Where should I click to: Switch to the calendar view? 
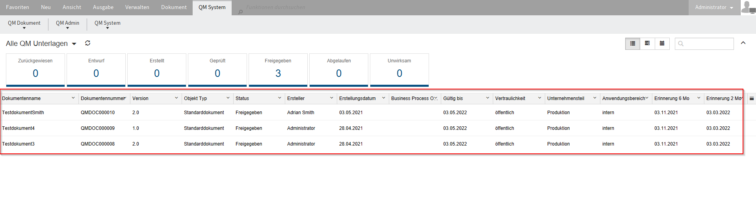[x=662, y=44]
